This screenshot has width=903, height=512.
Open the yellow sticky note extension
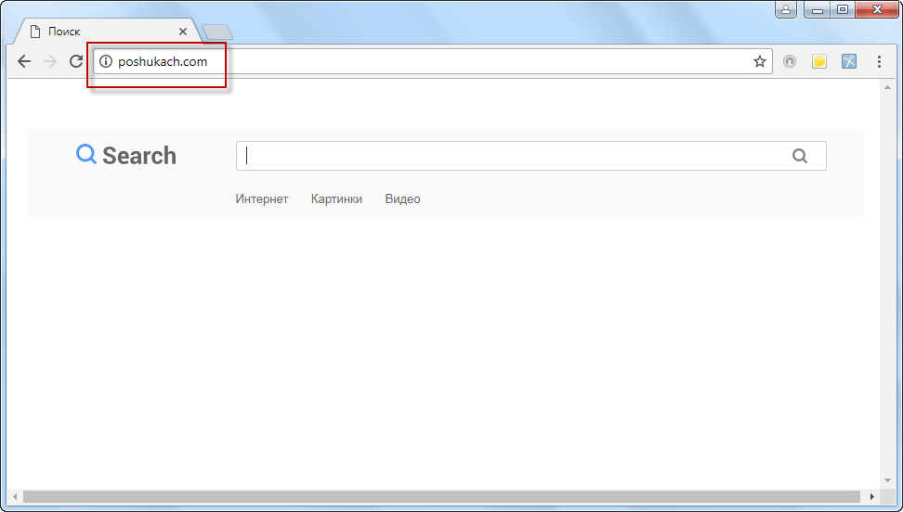pyautogui.click(x=818, y=62)
